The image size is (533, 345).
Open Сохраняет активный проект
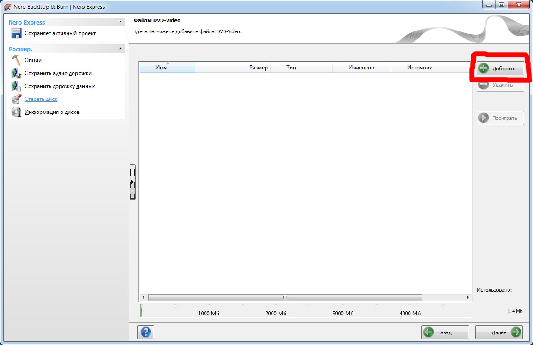pos(60,33)
